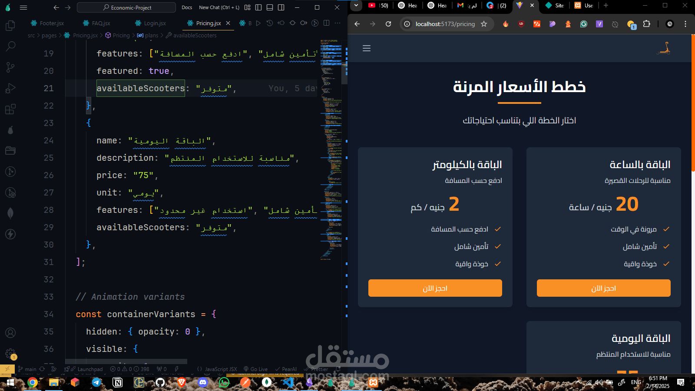The height and width of the screenshot is (391, 695).
Task: Toggle the bottom panel layout icon
Action: pyautogui.click(x=270, y=7)
